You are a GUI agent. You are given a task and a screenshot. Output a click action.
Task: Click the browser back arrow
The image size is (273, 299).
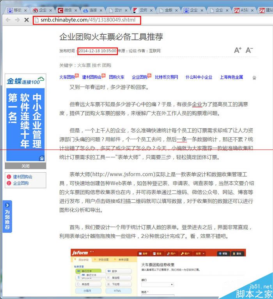tap(8, 19)
